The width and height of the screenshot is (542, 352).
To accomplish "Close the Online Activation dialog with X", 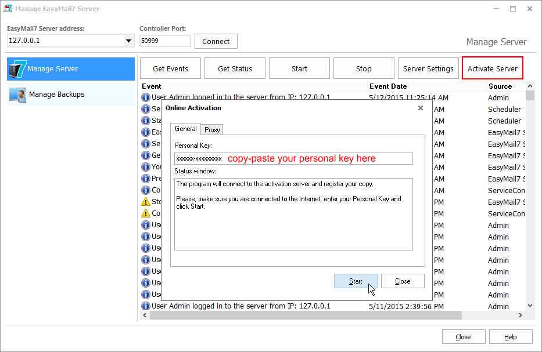I will (x=421, y=108).
